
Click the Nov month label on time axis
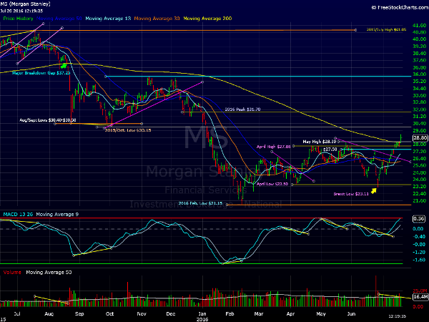coord(142,314)
